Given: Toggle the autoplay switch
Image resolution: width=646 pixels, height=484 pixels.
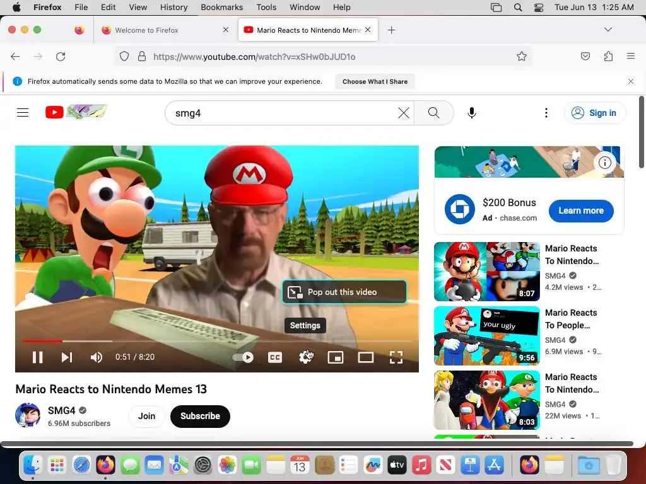Looking at the screenshot, I should (244, 357).
